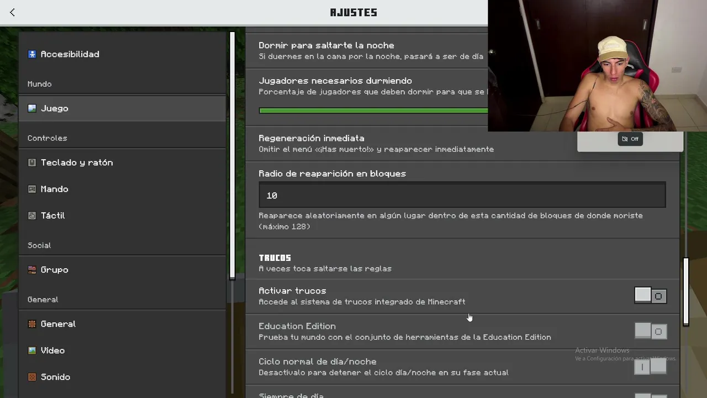Click the orange icon beside the General entry
This screenshot has width=707, height=398.
coord(32,324)
